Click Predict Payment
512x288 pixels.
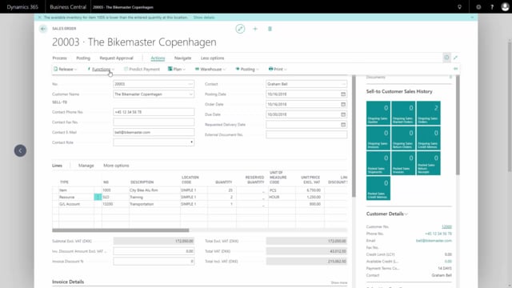click(x=142, y=70)
